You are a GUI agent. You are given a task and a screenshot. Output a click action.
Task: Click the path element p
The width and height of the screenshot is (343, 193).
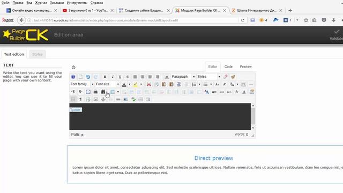(x=82, y=135)
